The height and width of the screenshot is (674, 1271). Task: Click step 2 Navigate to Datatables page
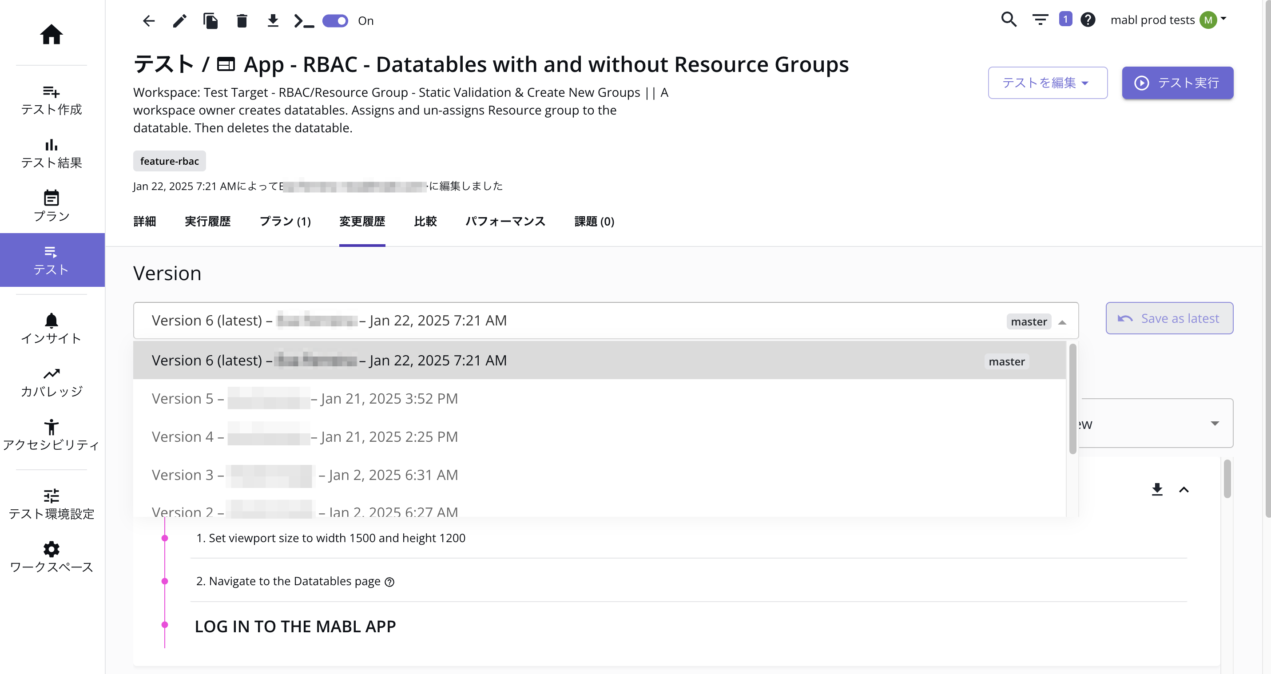click(x=288, y=581)
